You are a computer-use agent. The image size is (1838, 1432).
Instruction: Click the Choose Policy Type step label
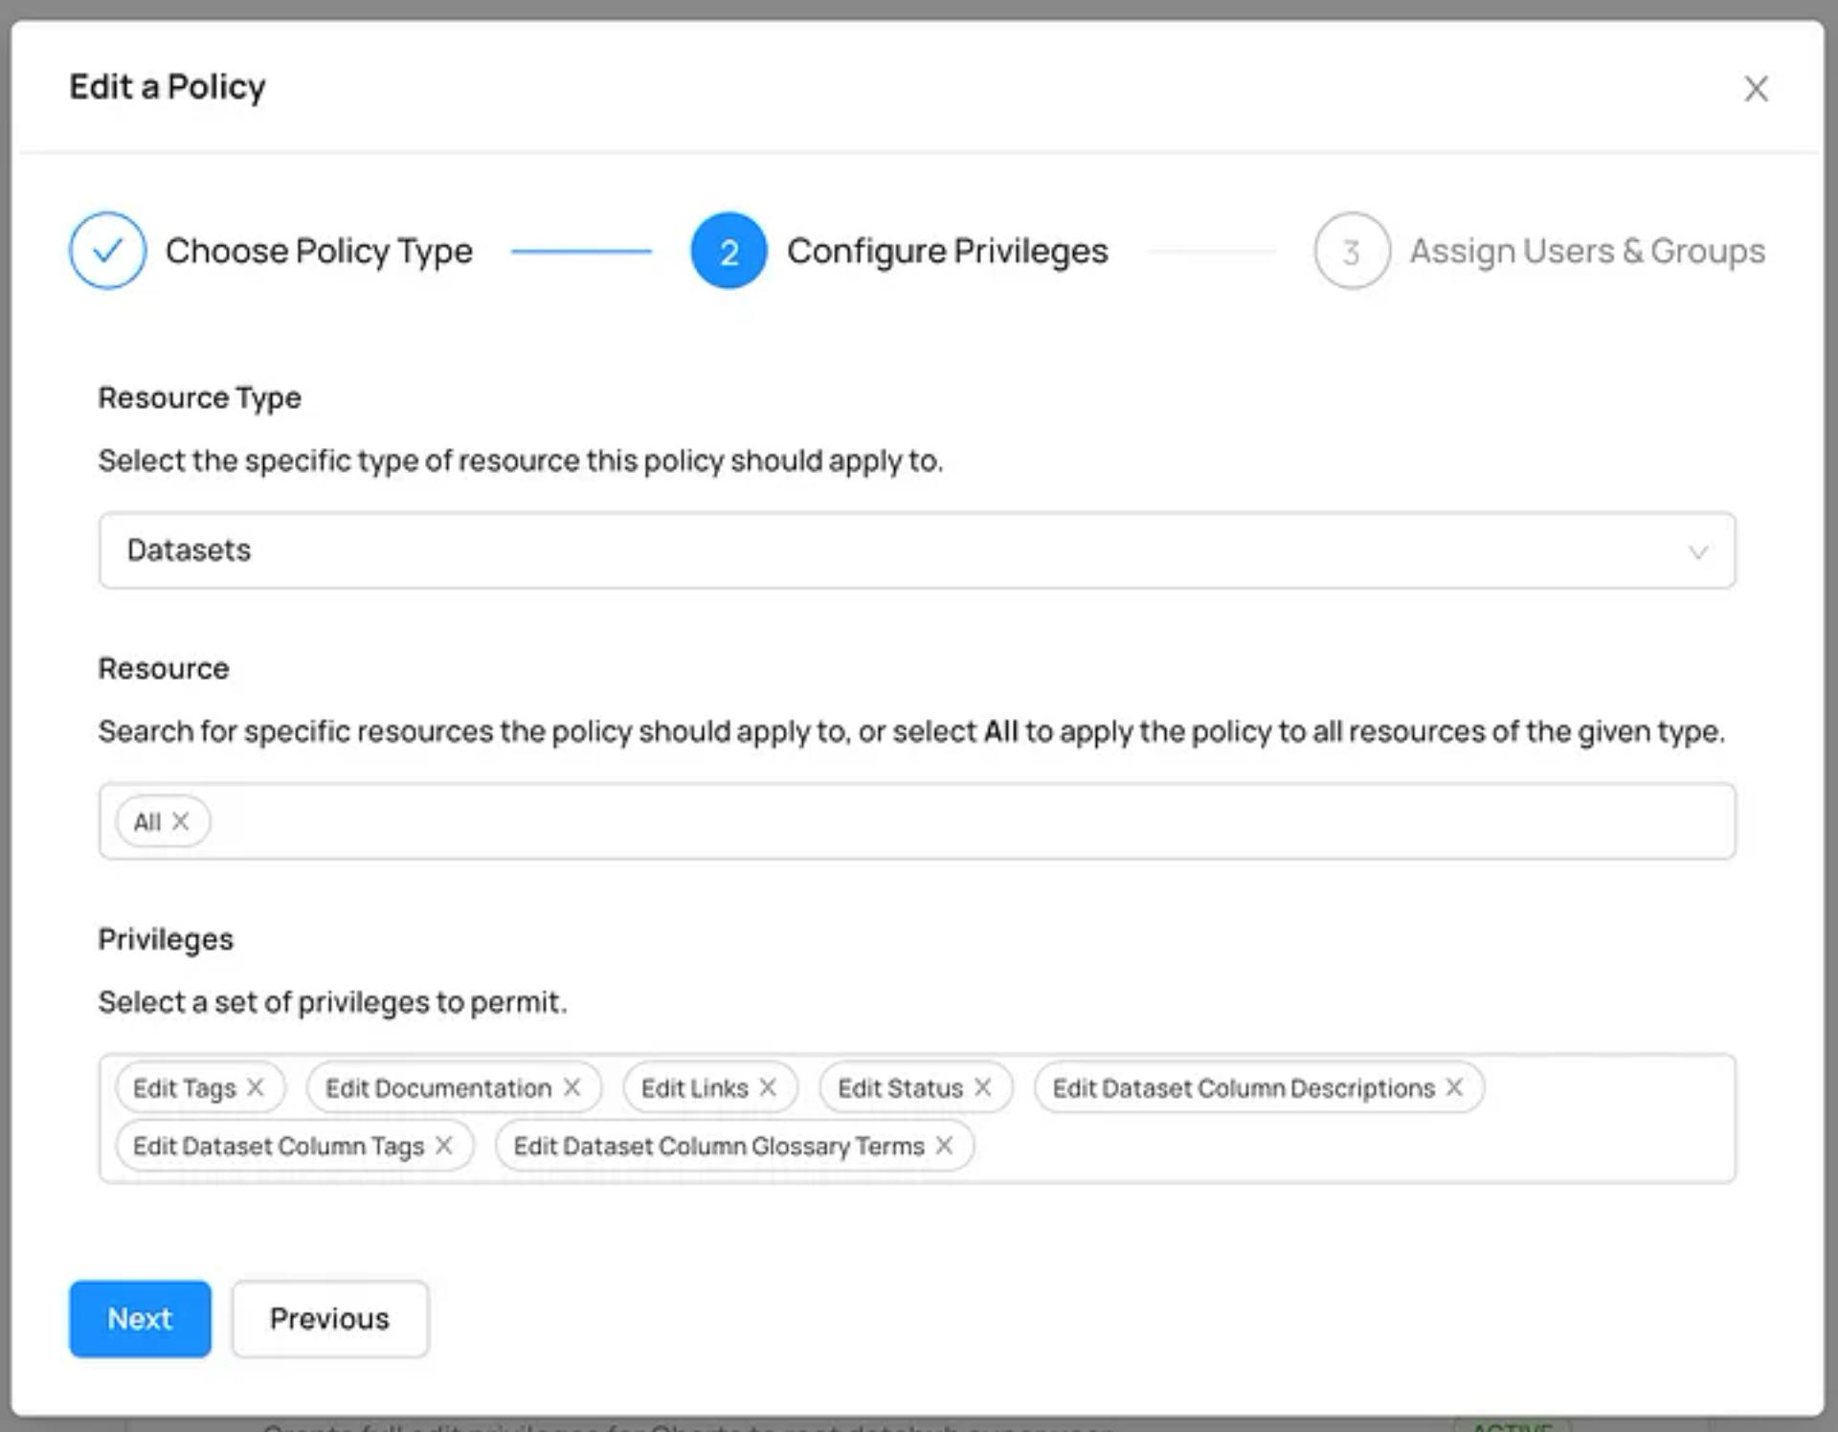click(319, 251)
